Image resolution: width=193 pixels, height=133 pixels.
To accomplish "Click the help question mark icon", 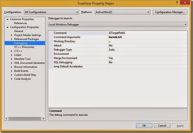I will [177, 3].
